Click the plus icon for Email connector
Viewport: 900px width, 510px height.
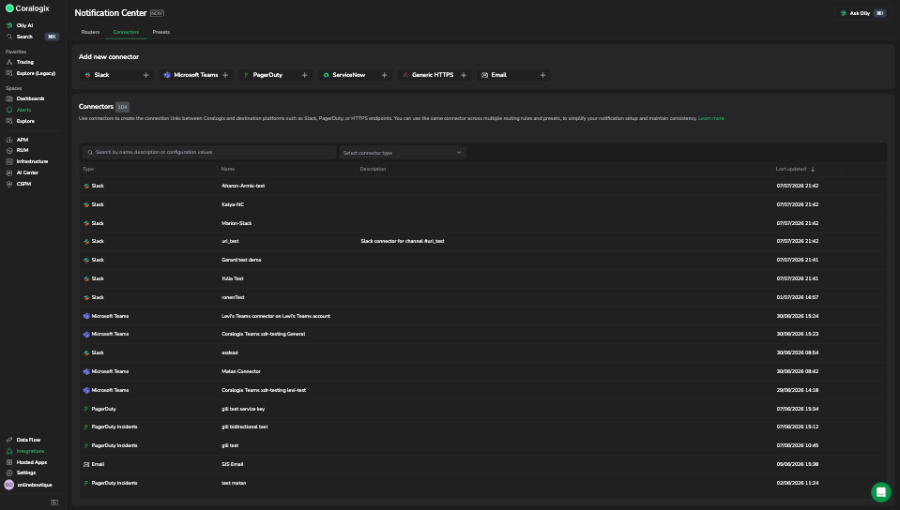pos(542,75)
